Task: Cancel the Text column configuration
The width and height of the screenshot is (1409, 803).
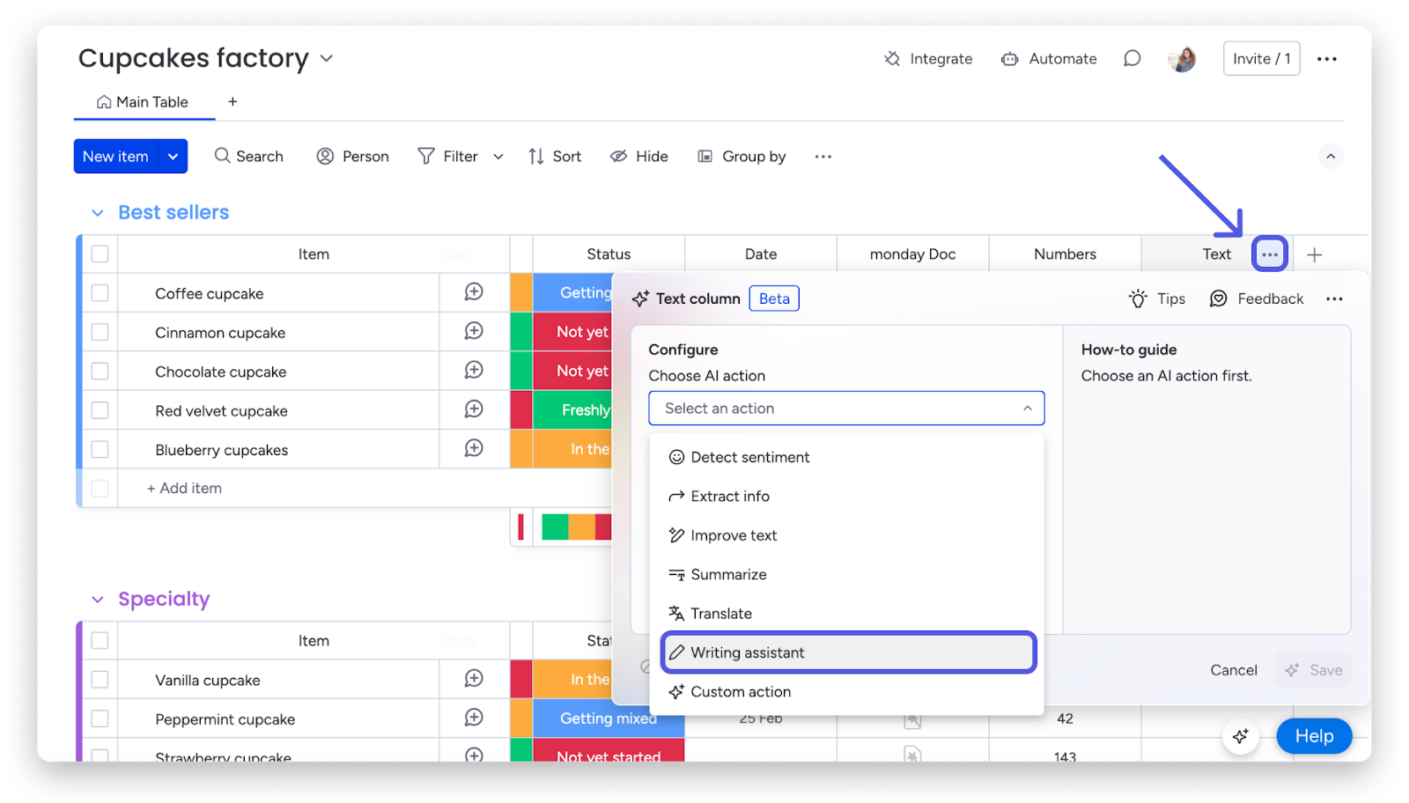Action: click(x=1234, y=670)
